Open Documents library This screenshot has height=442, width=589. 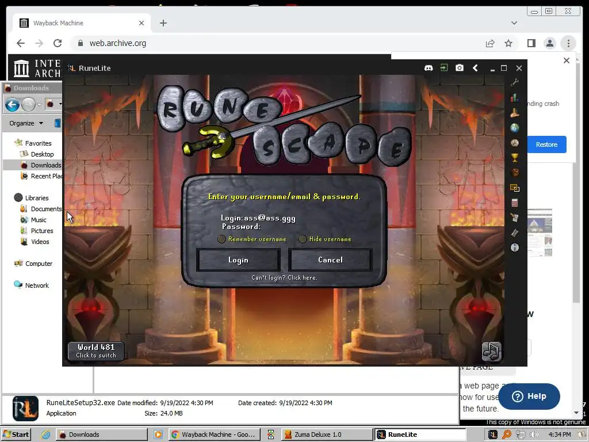[46, 208]
